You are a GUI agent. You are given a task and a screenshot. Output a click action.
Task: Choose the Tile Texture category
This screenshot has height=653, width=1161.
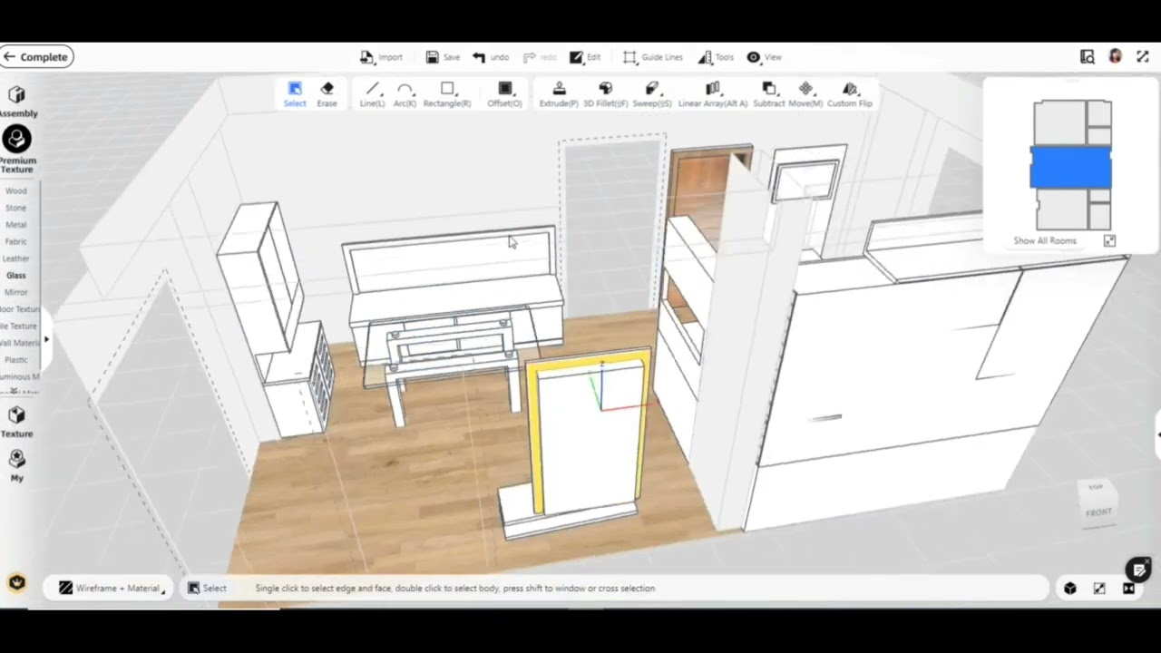point(19,326)
